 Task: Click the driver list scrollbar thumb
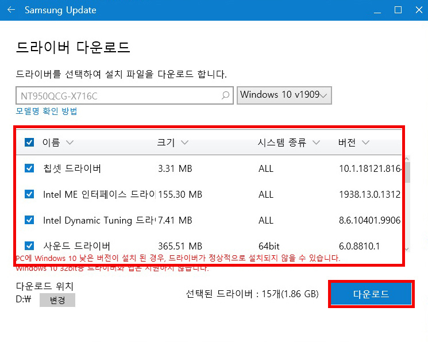pyautogui.click(x=407, y=172)
